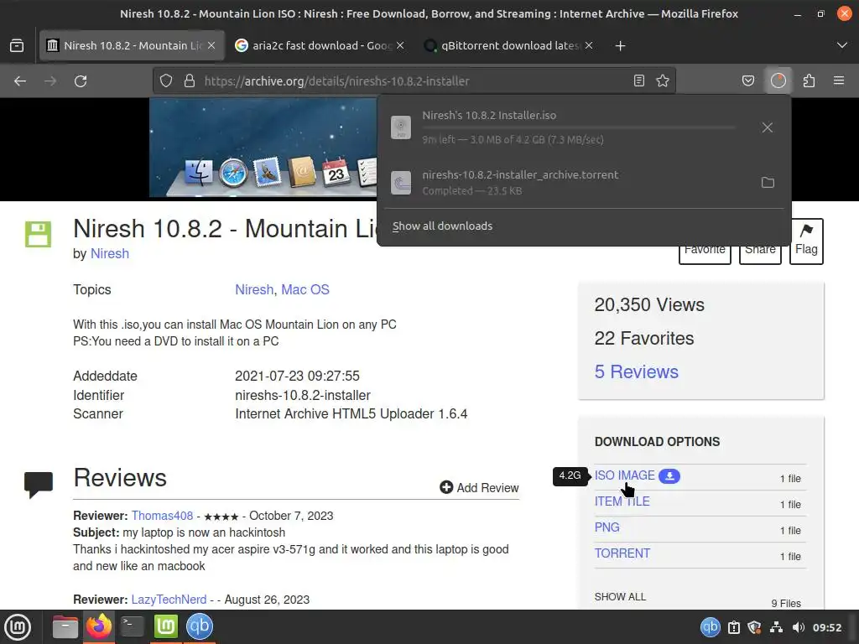Click the site padlock icon

tap(190, 81)
